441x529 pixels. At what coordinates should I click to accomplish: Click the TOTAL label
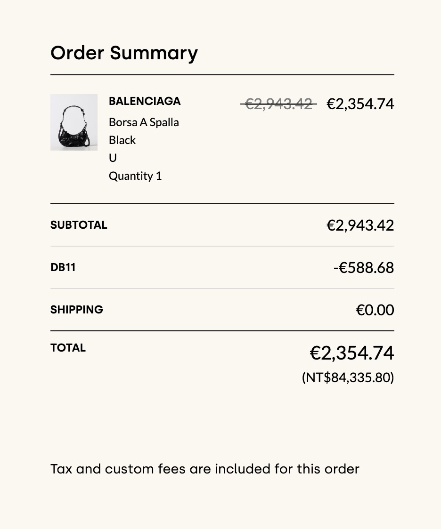[68, 348]
